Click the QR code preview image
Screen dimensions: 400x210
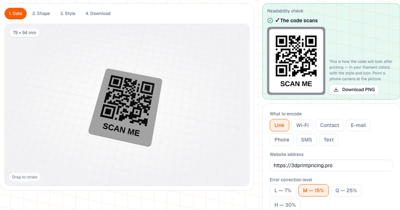tap(296, 60)
